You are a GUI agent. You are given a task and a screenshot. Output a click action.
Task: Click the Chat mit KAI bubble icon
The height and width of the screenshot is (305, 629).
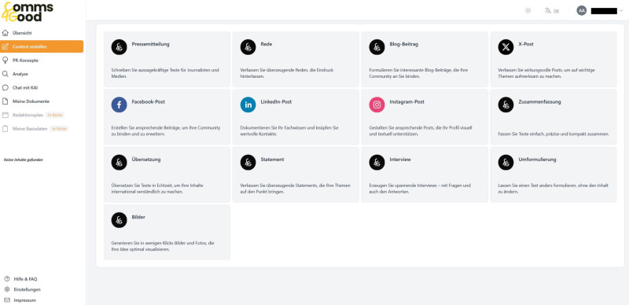pyautogui.click(x=6, y=87)
